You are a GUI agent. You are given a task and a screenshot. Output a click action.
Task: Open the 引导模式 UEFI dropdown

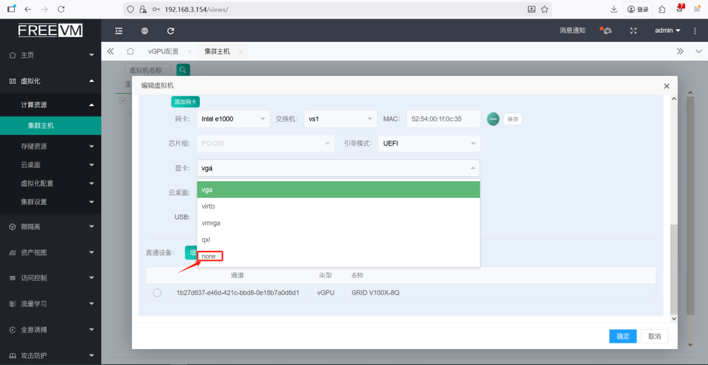coord(429,144)
